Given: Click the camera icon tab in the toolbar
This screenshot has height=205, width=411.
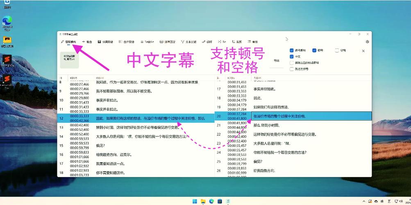Looking at the screenshot, I should (x=168, y=42).
